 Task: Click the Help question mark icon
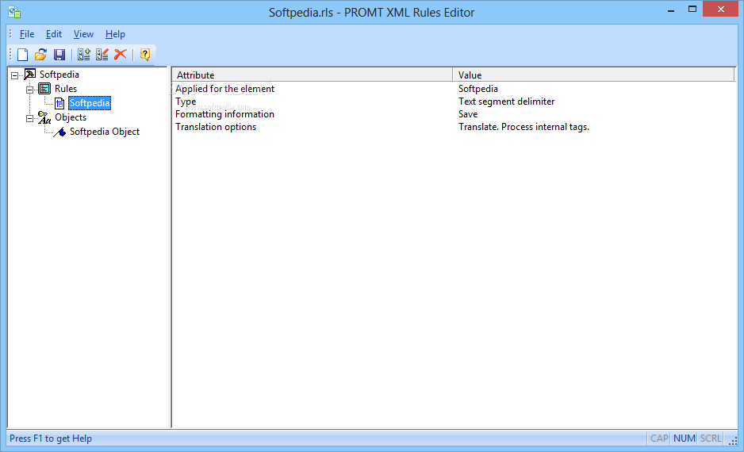(145, 55)
